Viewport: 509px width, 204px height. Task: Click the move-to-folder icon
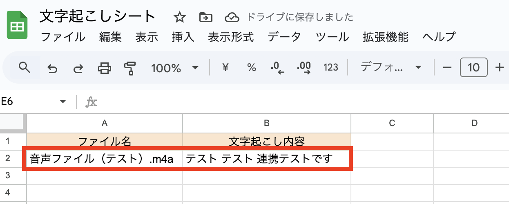pos(205,17)
